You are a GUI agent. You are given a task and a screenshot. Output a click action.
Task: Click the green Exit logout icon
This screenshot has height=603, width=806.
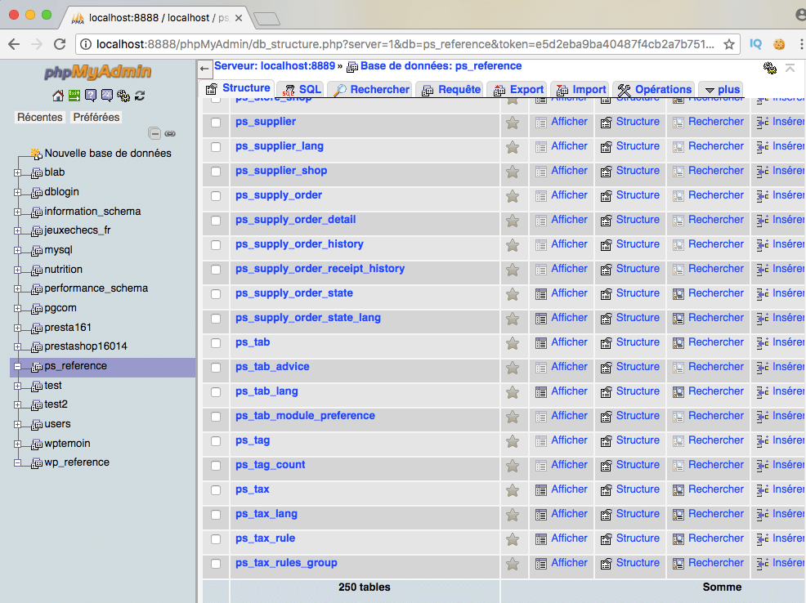pos(74,96)
